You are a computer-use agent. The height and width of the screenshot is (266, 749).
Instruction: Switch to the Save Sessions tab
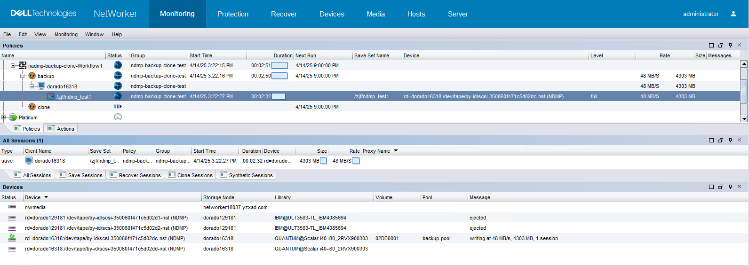tap(80, 175)
